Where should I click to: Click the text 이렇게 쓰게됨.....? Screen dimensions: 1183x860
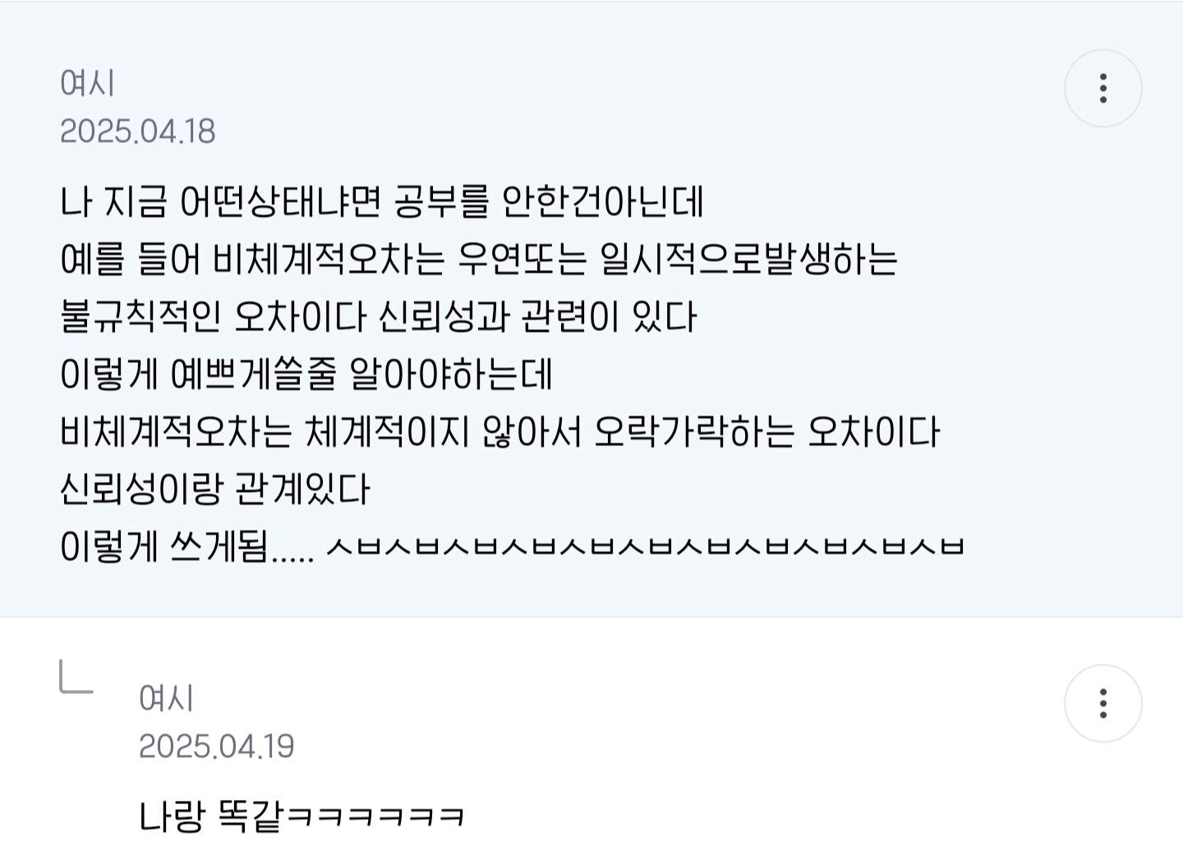165,547
